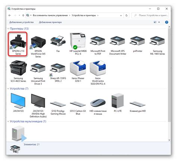The image size is (177, 161).
Task: Click Добавление устройства
Action: pos(21,22)
